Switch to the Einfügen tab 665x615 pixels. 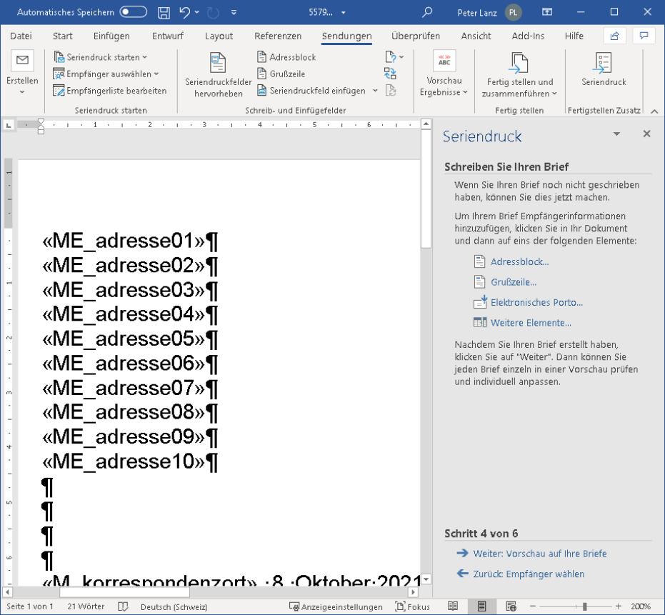click(x=111, y=36)
